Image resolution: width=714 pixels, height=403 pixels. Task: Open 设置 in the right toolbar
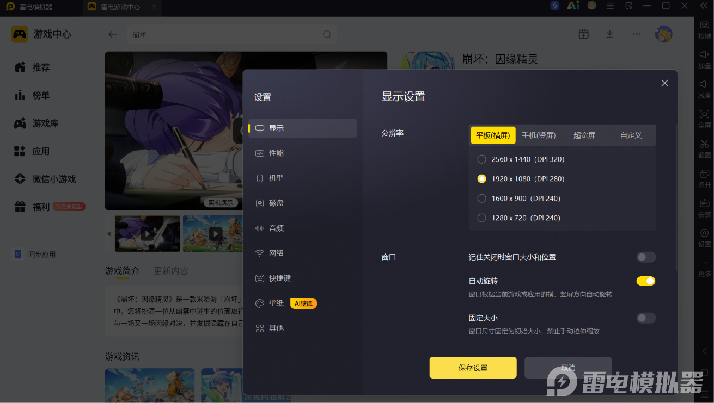tap(705, 238)
